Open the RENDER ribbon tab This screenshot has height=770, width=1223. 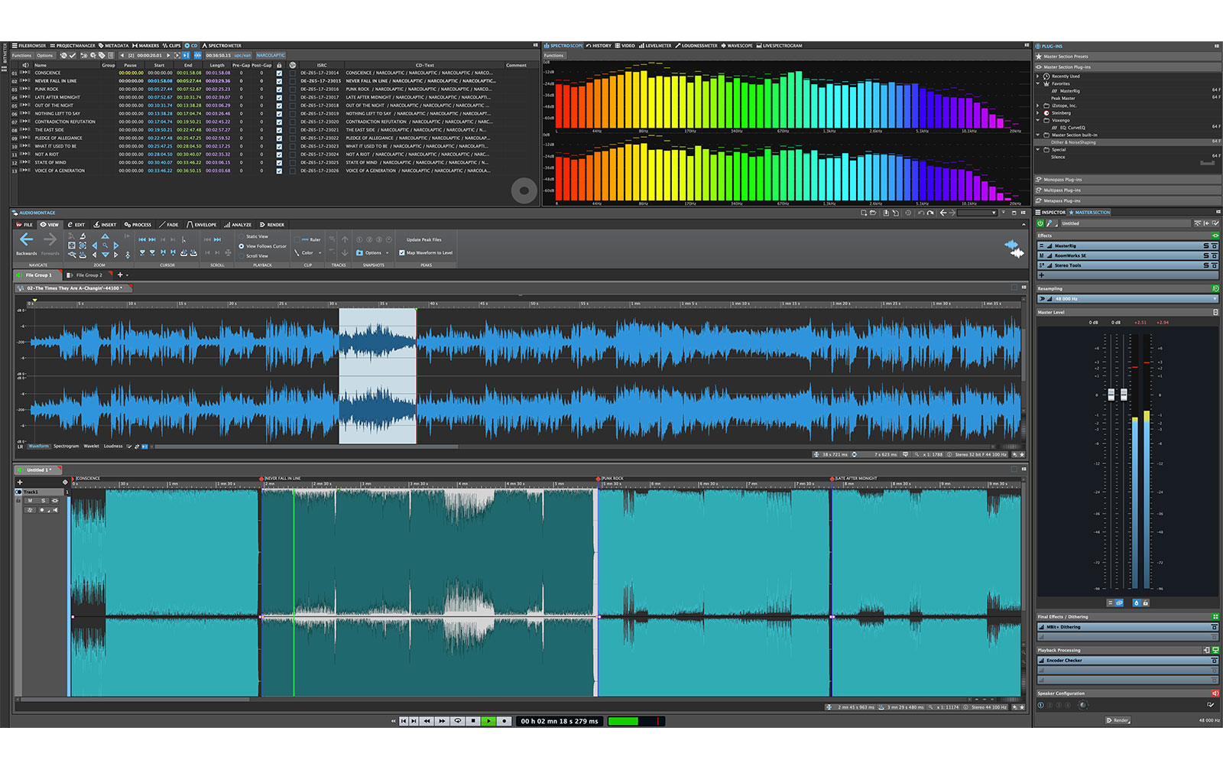[272, 225]
